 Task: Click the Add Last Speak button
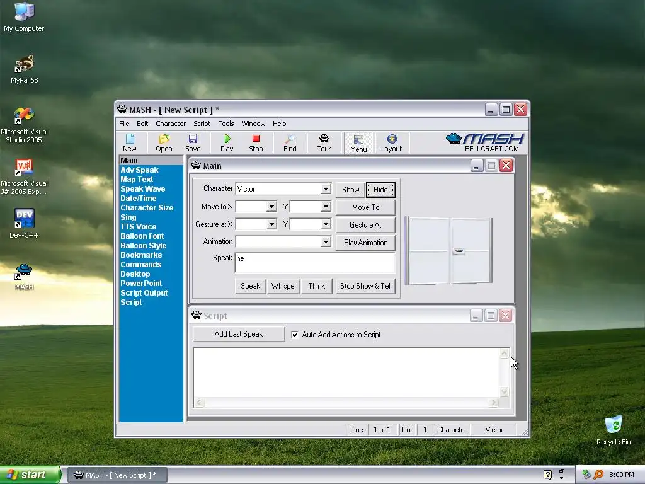coord(239,334)
